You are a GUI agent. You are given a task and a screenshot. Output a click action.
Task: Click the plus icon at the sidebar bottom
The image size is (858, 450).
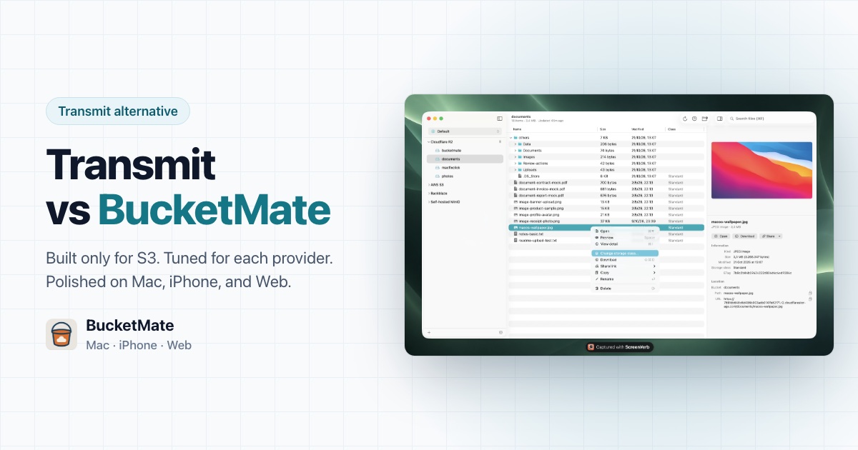pyautogui.click(x=429, y=332)
